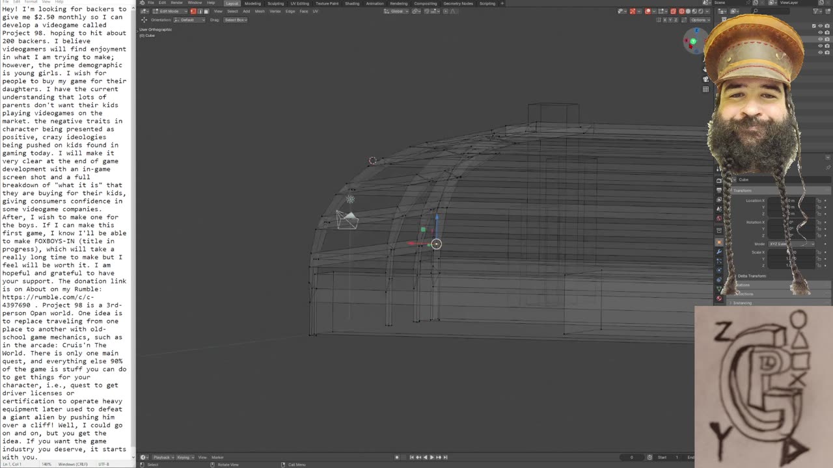Viewport: 833px width, 468px height.
Task: Open the Vertex menu in viewport header
Action: pyautogui.click(x=275, y=11)
